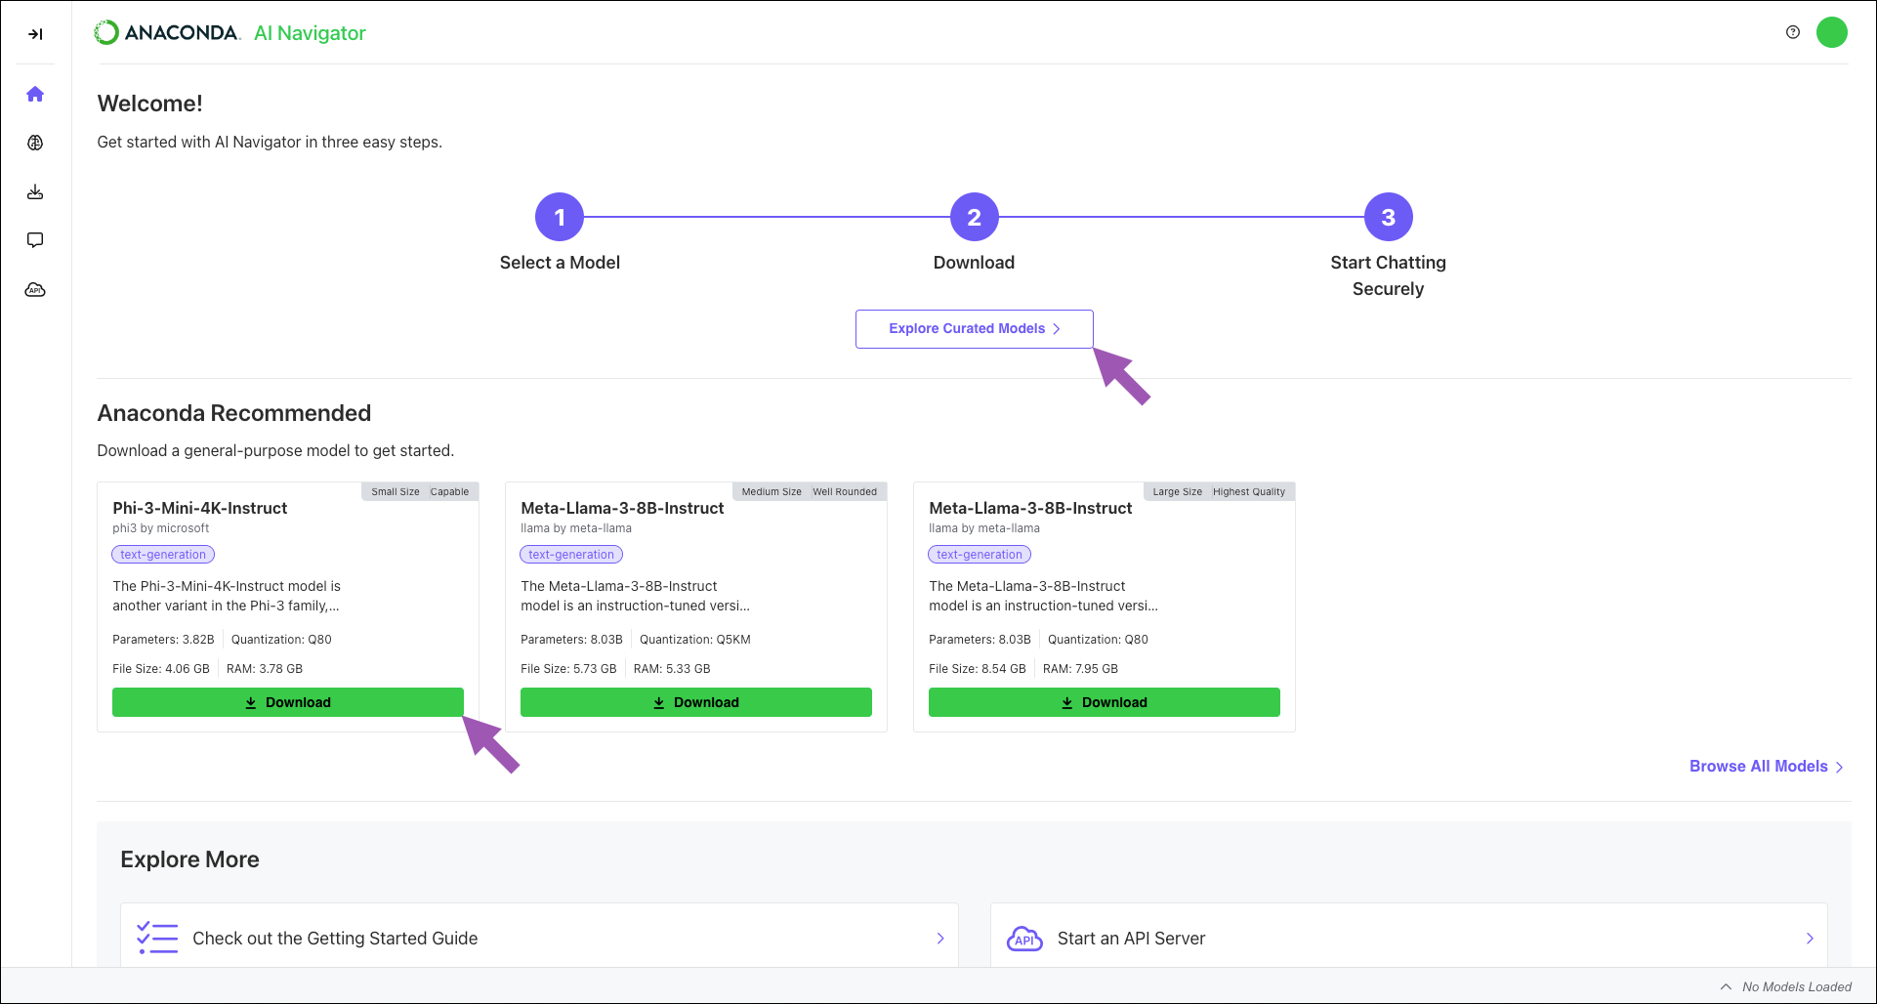1877x1004 pixels.
Task: Click 'Parameters: 3.82B' text
Action: point(163,640)
